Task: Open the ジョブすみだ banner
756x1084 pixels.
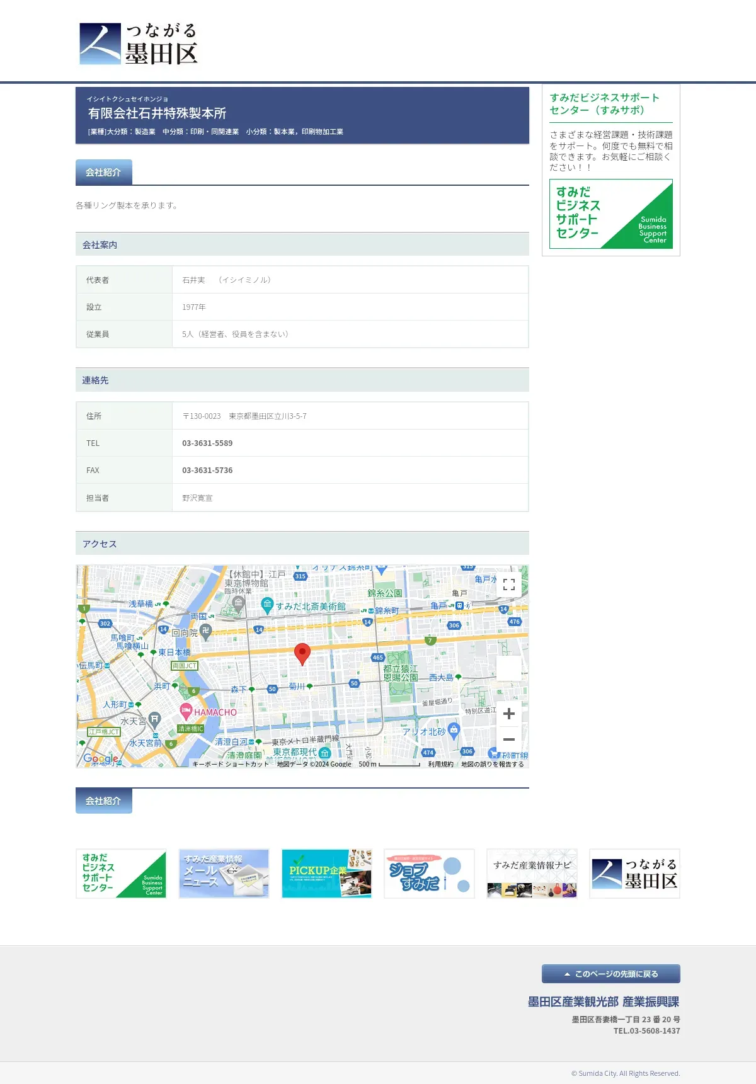Action: click(x=429, y=874)
